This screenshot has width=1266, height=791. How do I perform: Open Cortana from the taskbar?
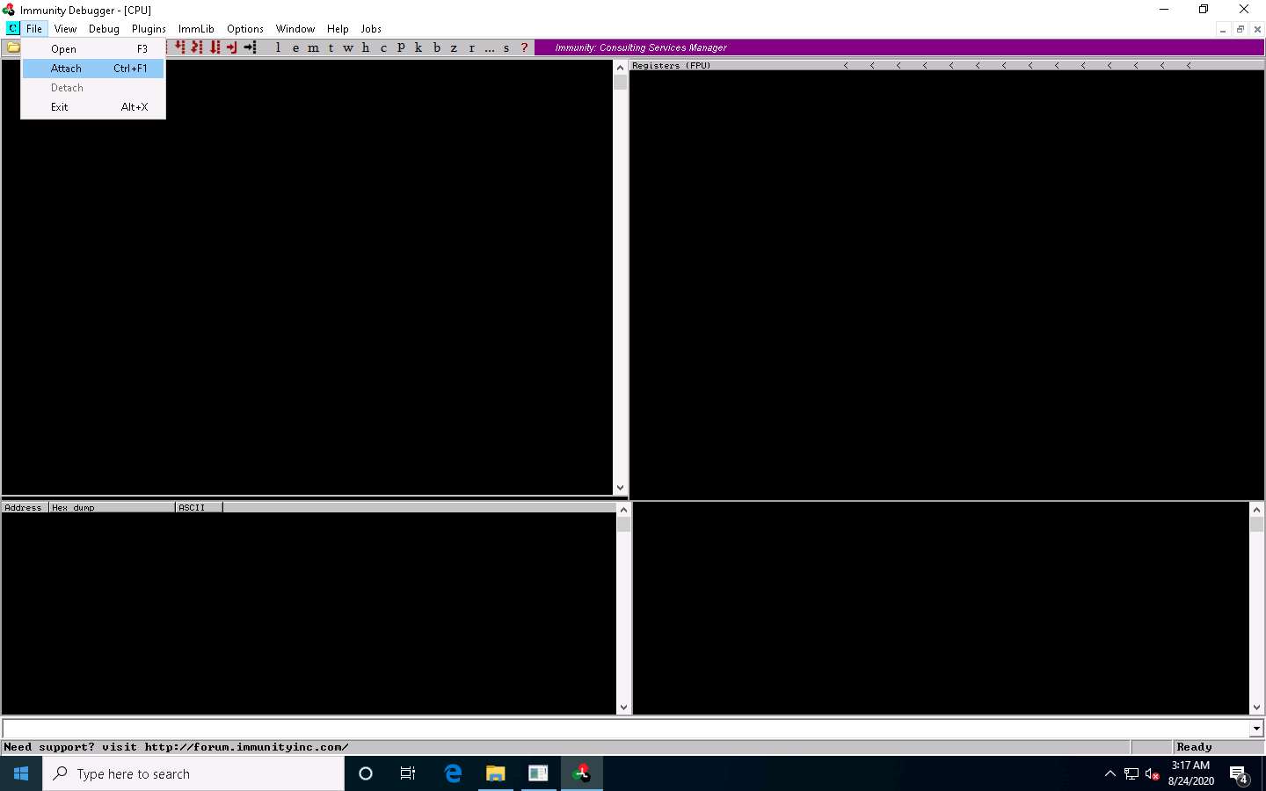click(366, 773)
